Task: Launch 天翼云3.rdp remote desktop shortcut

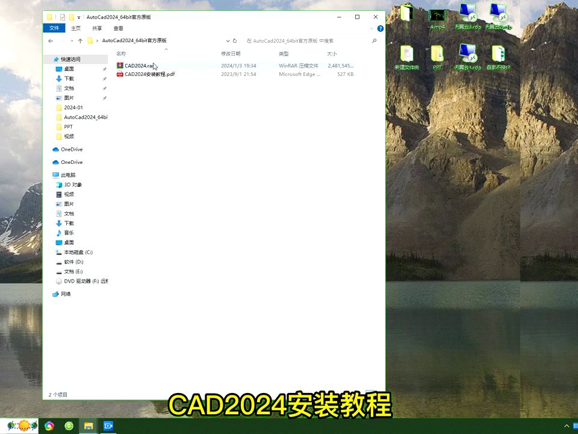Action: [468, 12]
